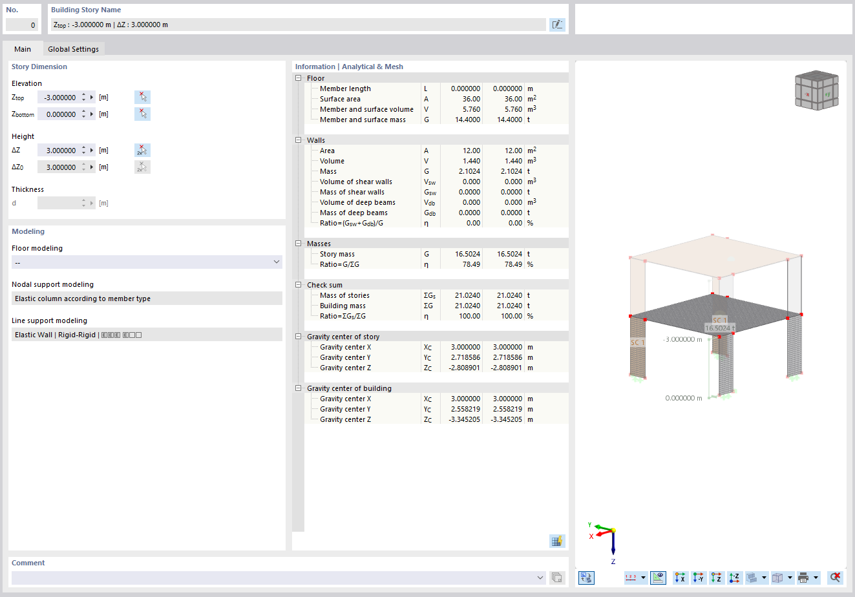Image resolution: width=855 pixels, height=597 pixels.
Task: Click the 'Ratio=(Gsw+Gdb)/G' row label
Action: pos(352,223)
